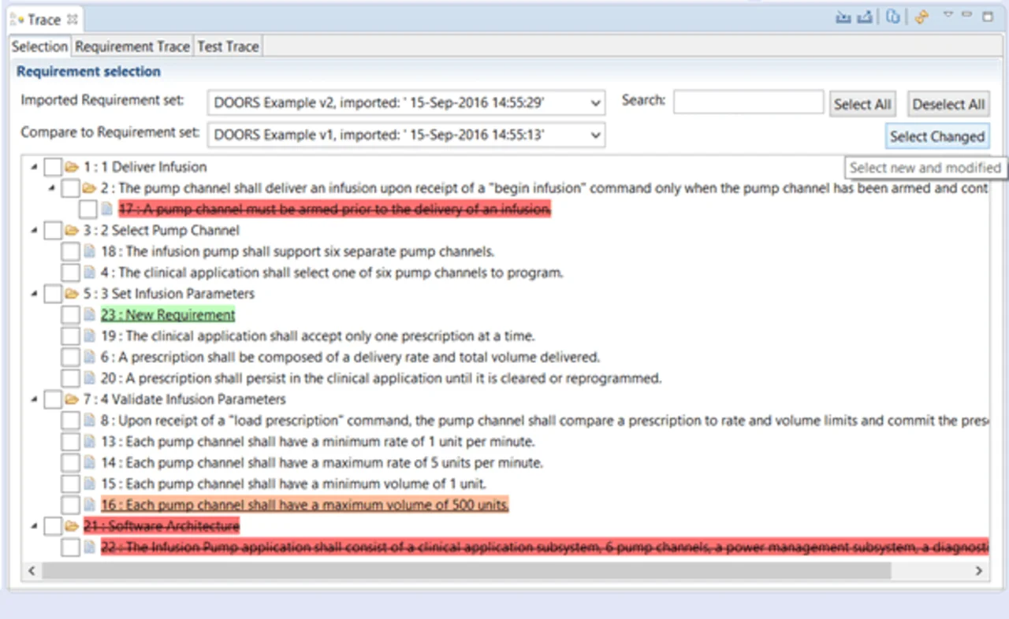1009x619 pixels.
Task: Click document icon of New Requirement 23
Action: (89, 315)
